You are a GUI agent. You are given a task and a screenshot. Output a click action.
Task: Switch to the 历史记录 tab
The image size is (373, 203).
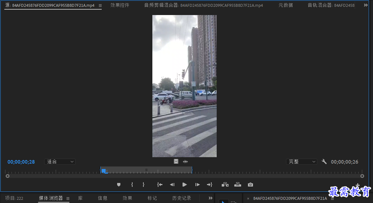(x=181, y=198)
